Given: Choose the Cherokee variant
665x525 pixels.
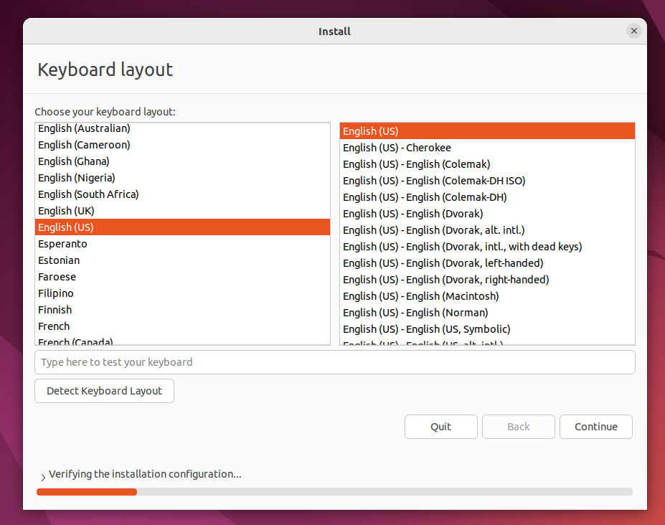Looking at the screenshot, I should pyautogui.click(x=487, y=148).
